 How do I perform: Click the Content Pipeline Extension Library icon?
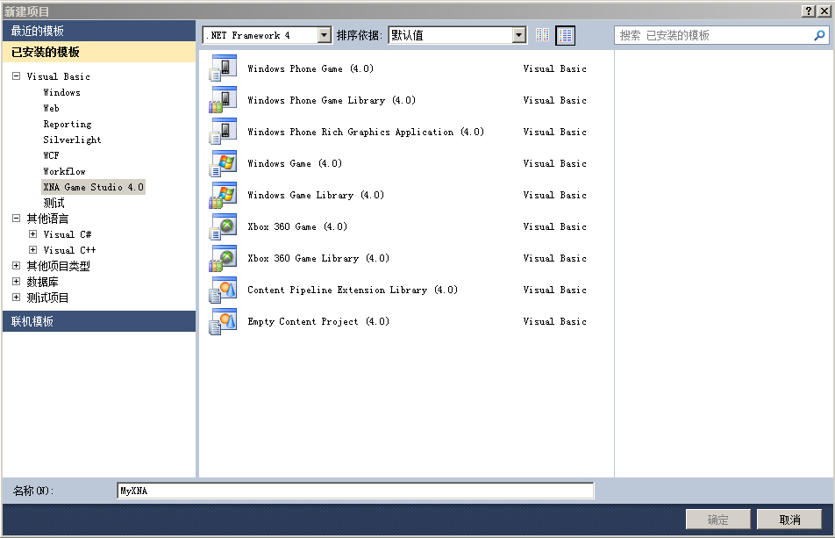click(223, 290)
